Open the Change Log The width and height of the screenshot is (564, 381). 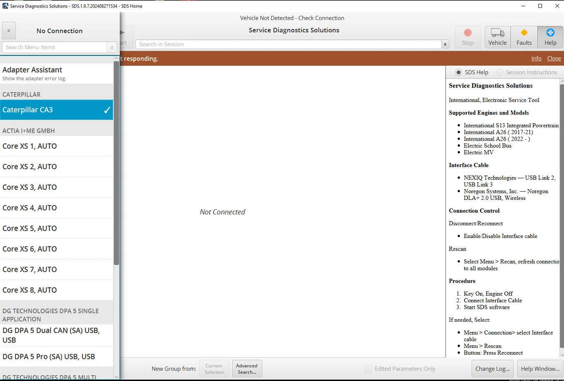coord(492,369)
